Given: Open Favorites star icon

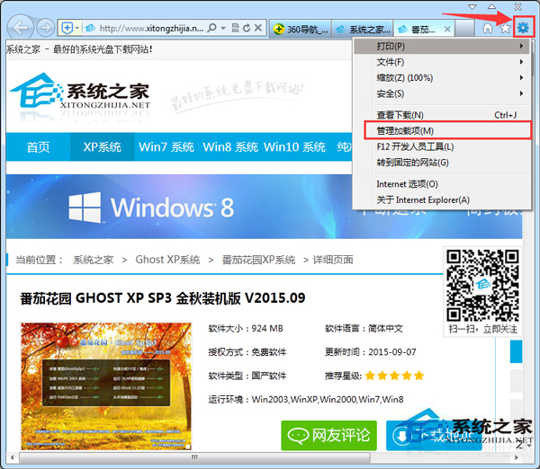Looking at the screenshot, I should [x=505, y=28].
